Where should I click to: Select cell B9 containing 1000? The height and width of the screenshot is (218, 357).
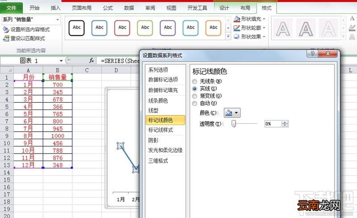tap(58, 136)
